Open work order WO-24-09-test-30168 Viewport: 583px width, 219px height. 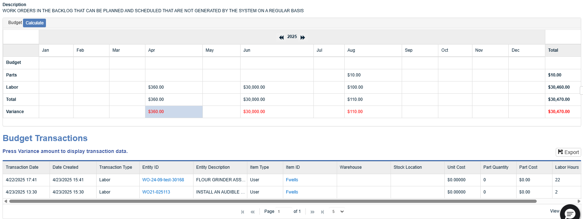[163, 180]
